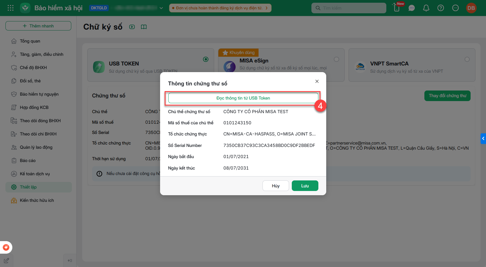Open Quản lý lao động menu

tap(39, 147)
